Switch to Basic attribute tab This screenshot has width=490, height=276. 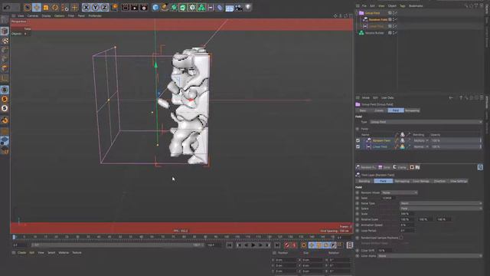tap(363, 110)
